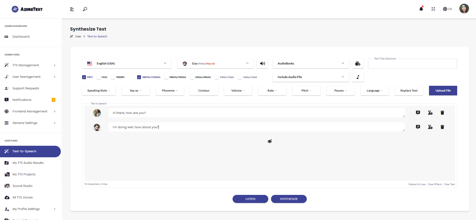
Task: Click the Upload File button
Action: coord(443,91)
